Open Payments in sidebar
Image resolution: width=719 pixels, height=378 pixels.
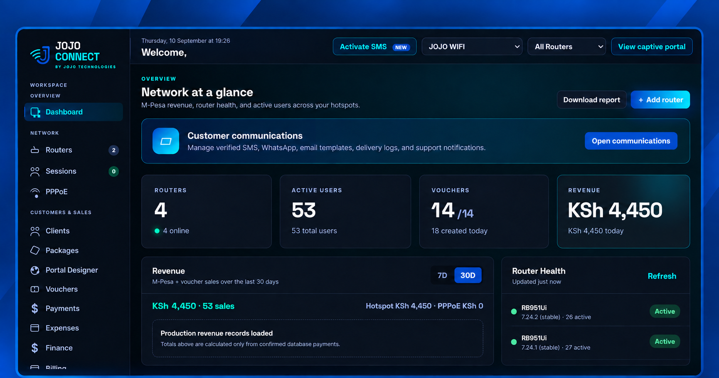74,309
